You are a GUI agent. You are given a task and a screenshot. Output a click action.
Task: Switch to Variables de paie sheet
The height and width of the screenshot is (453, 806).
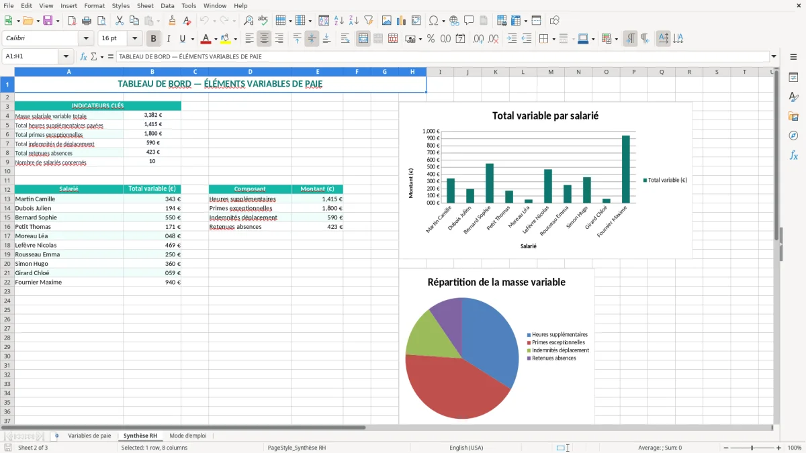click(x=89, y=436)
